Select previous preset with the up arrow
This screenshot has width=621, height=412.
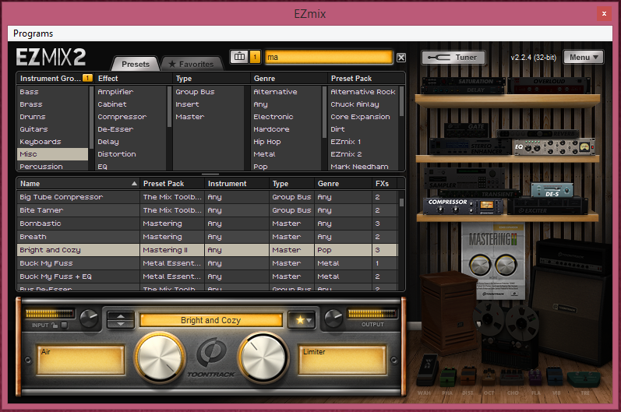click(121, 316)
